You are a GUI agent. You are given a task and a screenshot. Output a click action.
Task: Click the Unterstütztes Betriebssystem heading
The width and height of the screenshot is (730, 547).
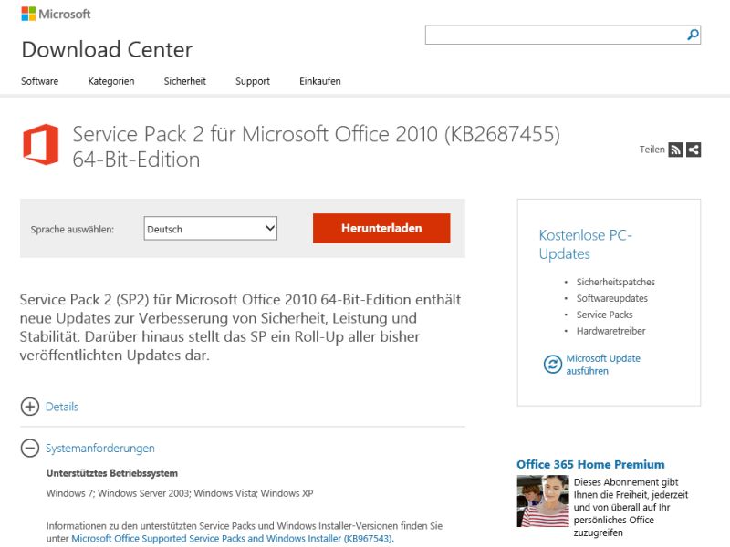pos(111,473)
